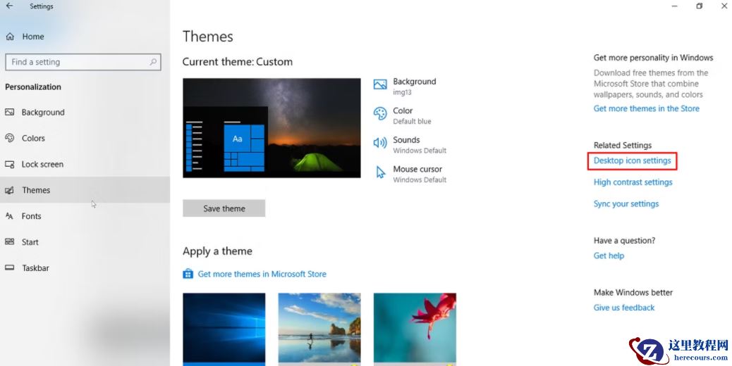Image resolution: width=732 pixels, height=366 pixels.
Task: Open High contrast settings link
Action: (633, 182)
